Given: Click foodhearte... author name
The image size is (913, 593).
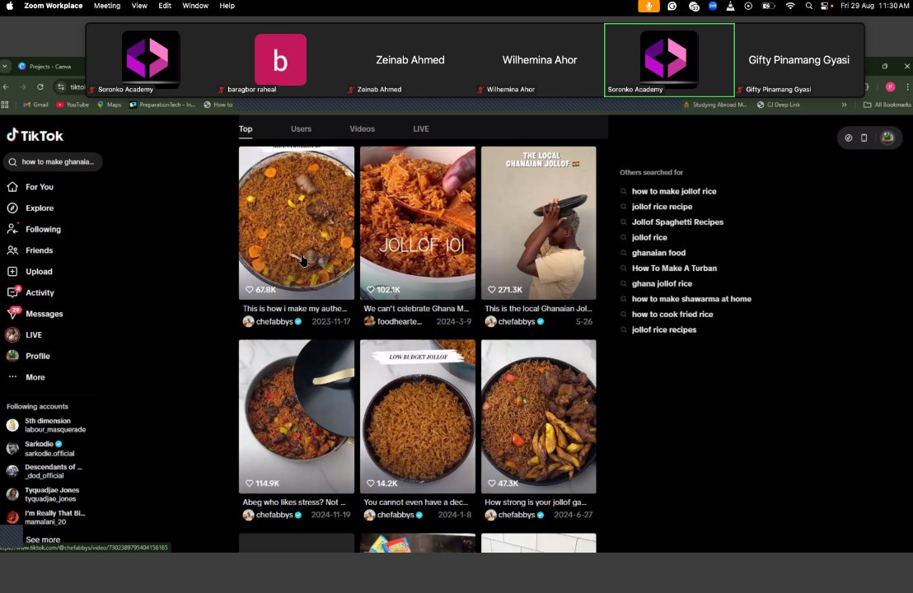Looking at the screenshot, I should (x=400, y=321).
